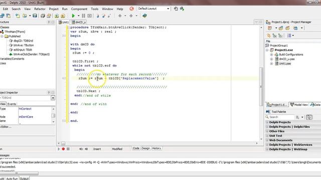Open the dropdown arrow beside the Run button
The width and height of the screenshot is (321, 180).
[x=78, y=15]
